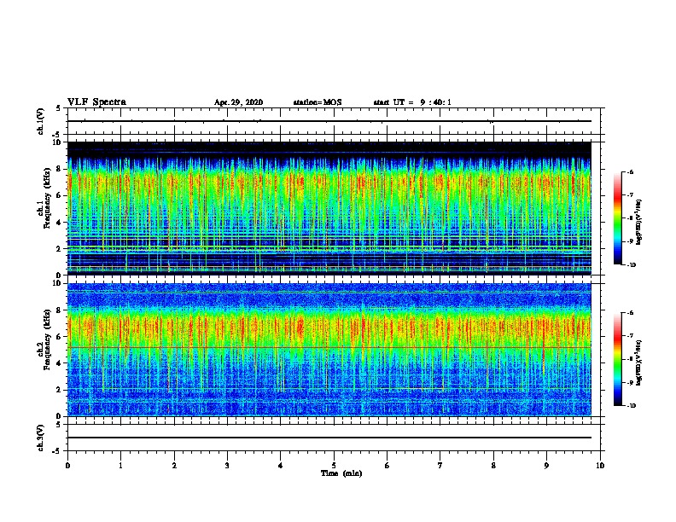Viewport: 676px width, 522px height.
Task: Click the ch.3(V) axis label
Action: click(41, 438)
